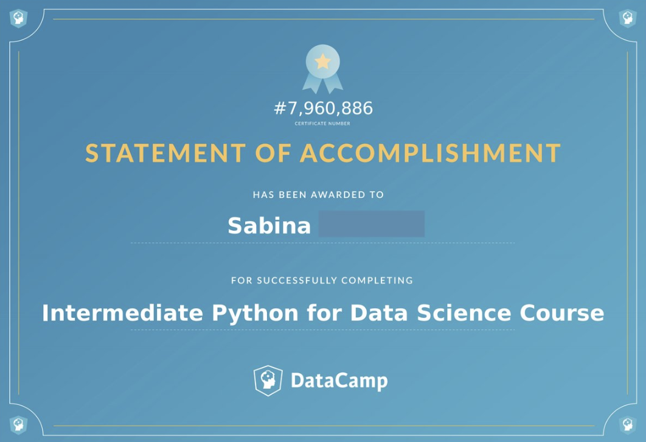The height and width of the screenshot is (442, 646).
Task: Select the certificate number #7,960,886
Action: pyautogui.click(x=324, y=108)
